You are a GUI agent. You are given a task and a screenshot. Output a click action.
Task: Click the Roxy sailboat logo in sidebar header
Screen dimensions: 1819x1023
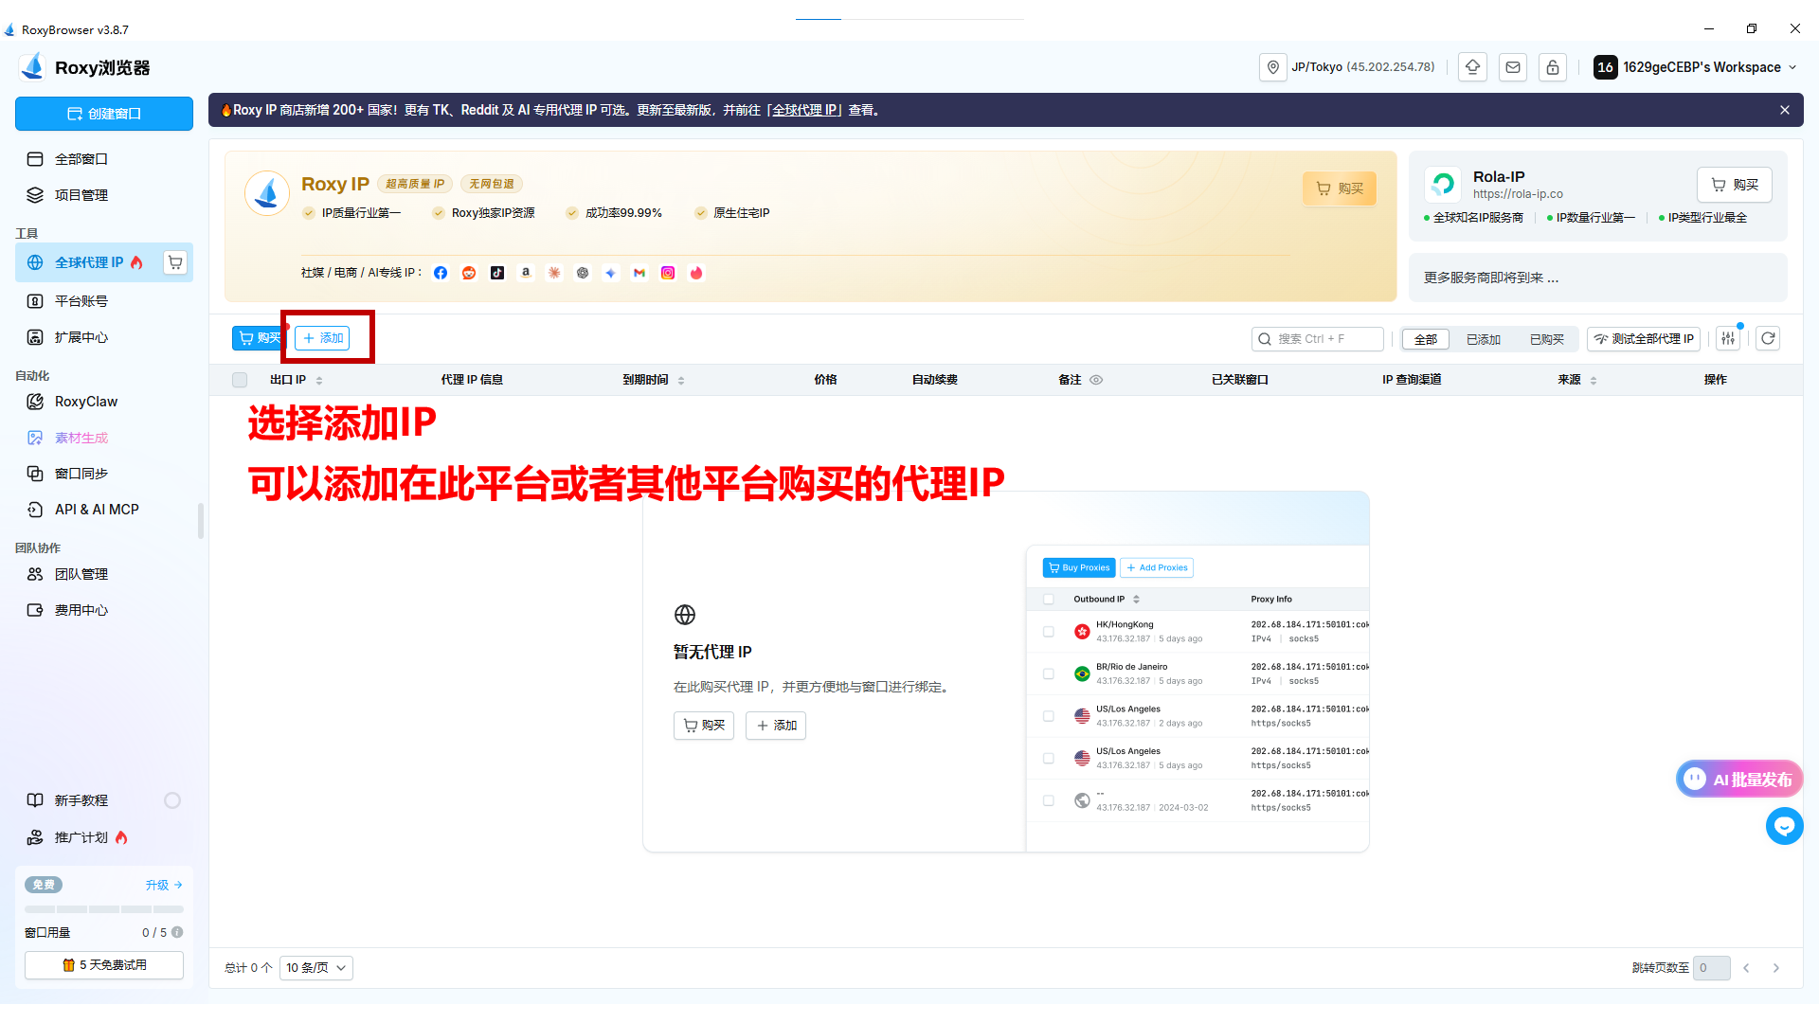(x=33, y=66)
